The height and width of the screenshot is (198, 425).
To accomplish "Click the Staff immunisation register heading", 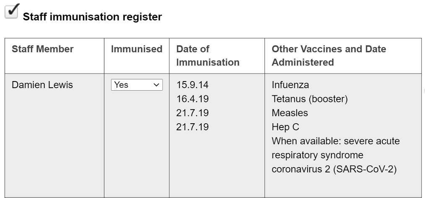I will tap(92, 18).
